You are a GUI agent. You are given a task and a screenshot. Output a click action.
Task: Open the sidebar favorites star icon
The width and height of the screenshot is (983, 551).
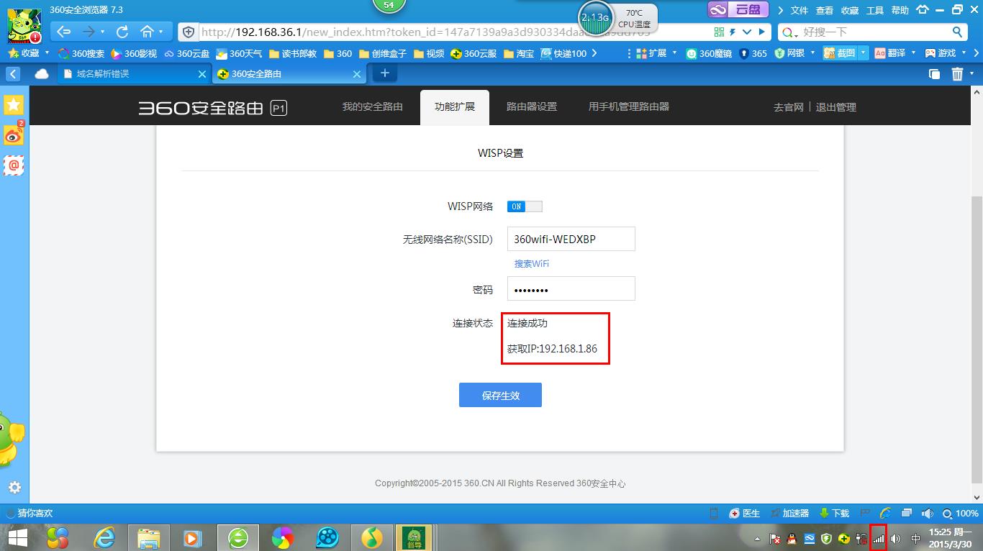[14, 105]
